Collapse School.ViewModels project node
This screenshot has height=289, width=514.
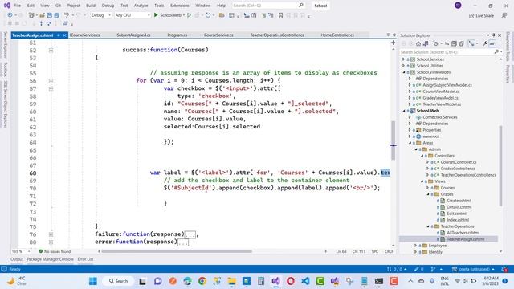click(x=403, y=72)
